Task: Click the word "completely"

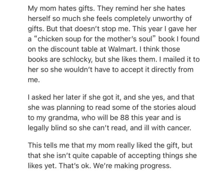Action: click(132, 19)
